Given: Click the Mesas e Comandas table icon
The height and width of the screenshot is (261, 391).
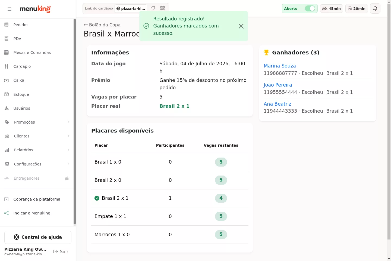Looking at the screenshot, I should pyautogui.click(x=7, y=53).
